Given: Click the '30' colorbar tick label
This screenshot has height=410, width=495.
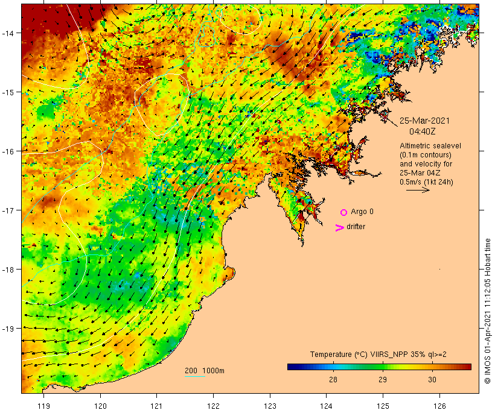Looking at the screenshot, I should (x=432, y=379).
